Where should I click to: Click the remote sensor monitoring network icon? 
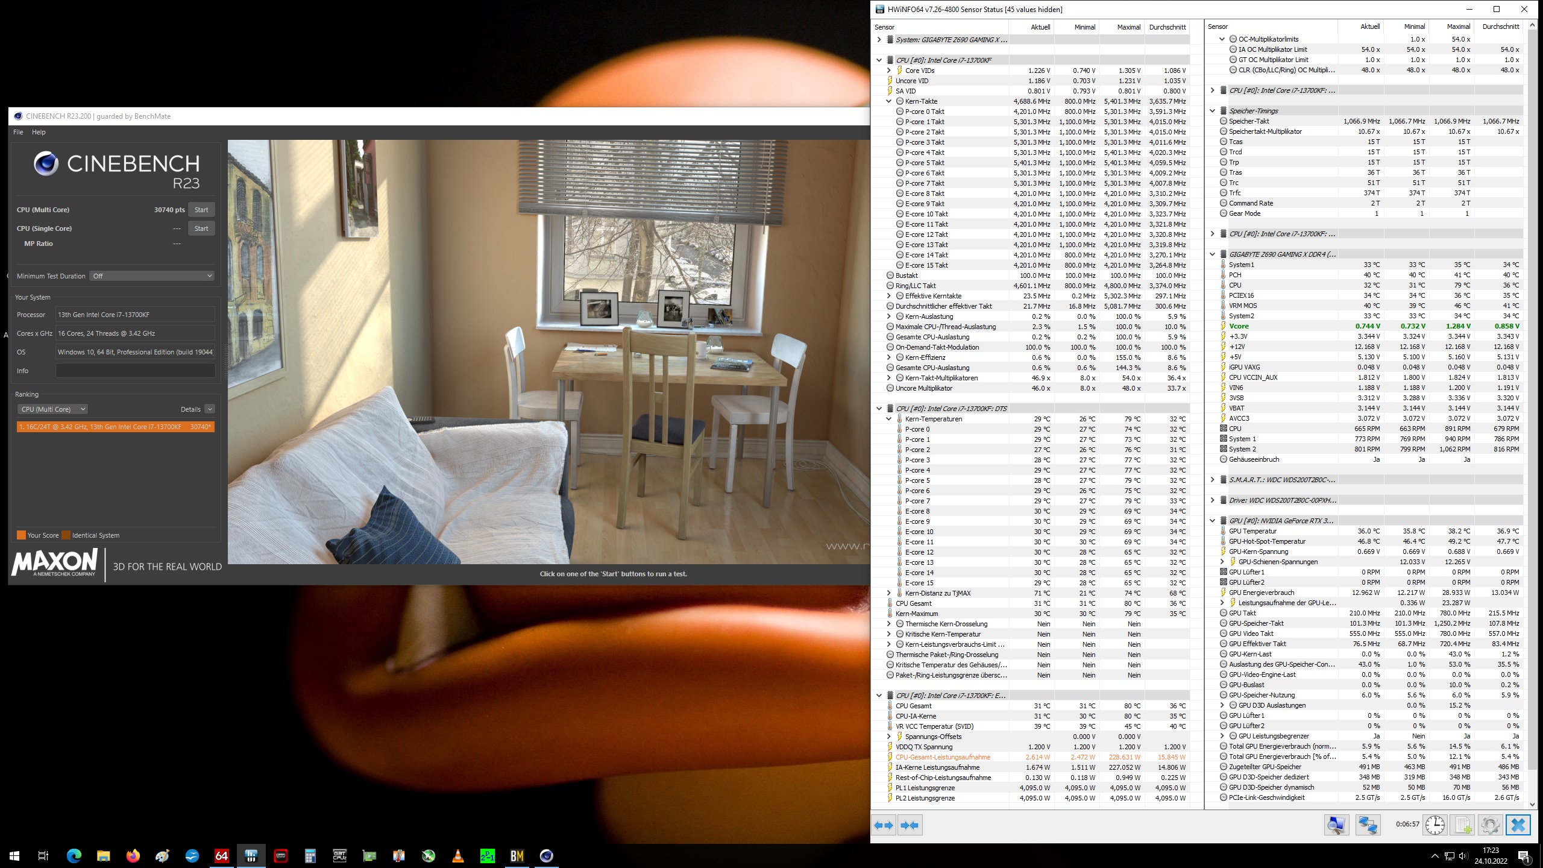[1368, 825]
